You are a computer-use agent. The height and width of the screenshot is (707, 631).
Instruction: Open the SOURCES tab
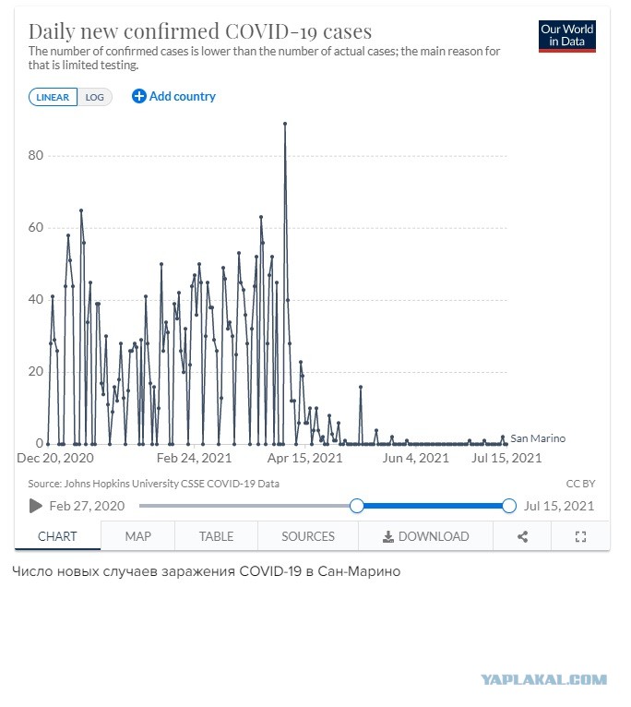click(x=308, y=536)
